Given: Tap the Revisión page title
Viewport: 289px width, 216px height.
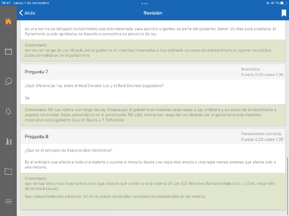Looking at the screenshot, I should click(153, 13).
